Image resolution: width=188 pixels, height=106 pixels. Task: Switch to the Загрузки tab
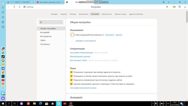(64, 14)
